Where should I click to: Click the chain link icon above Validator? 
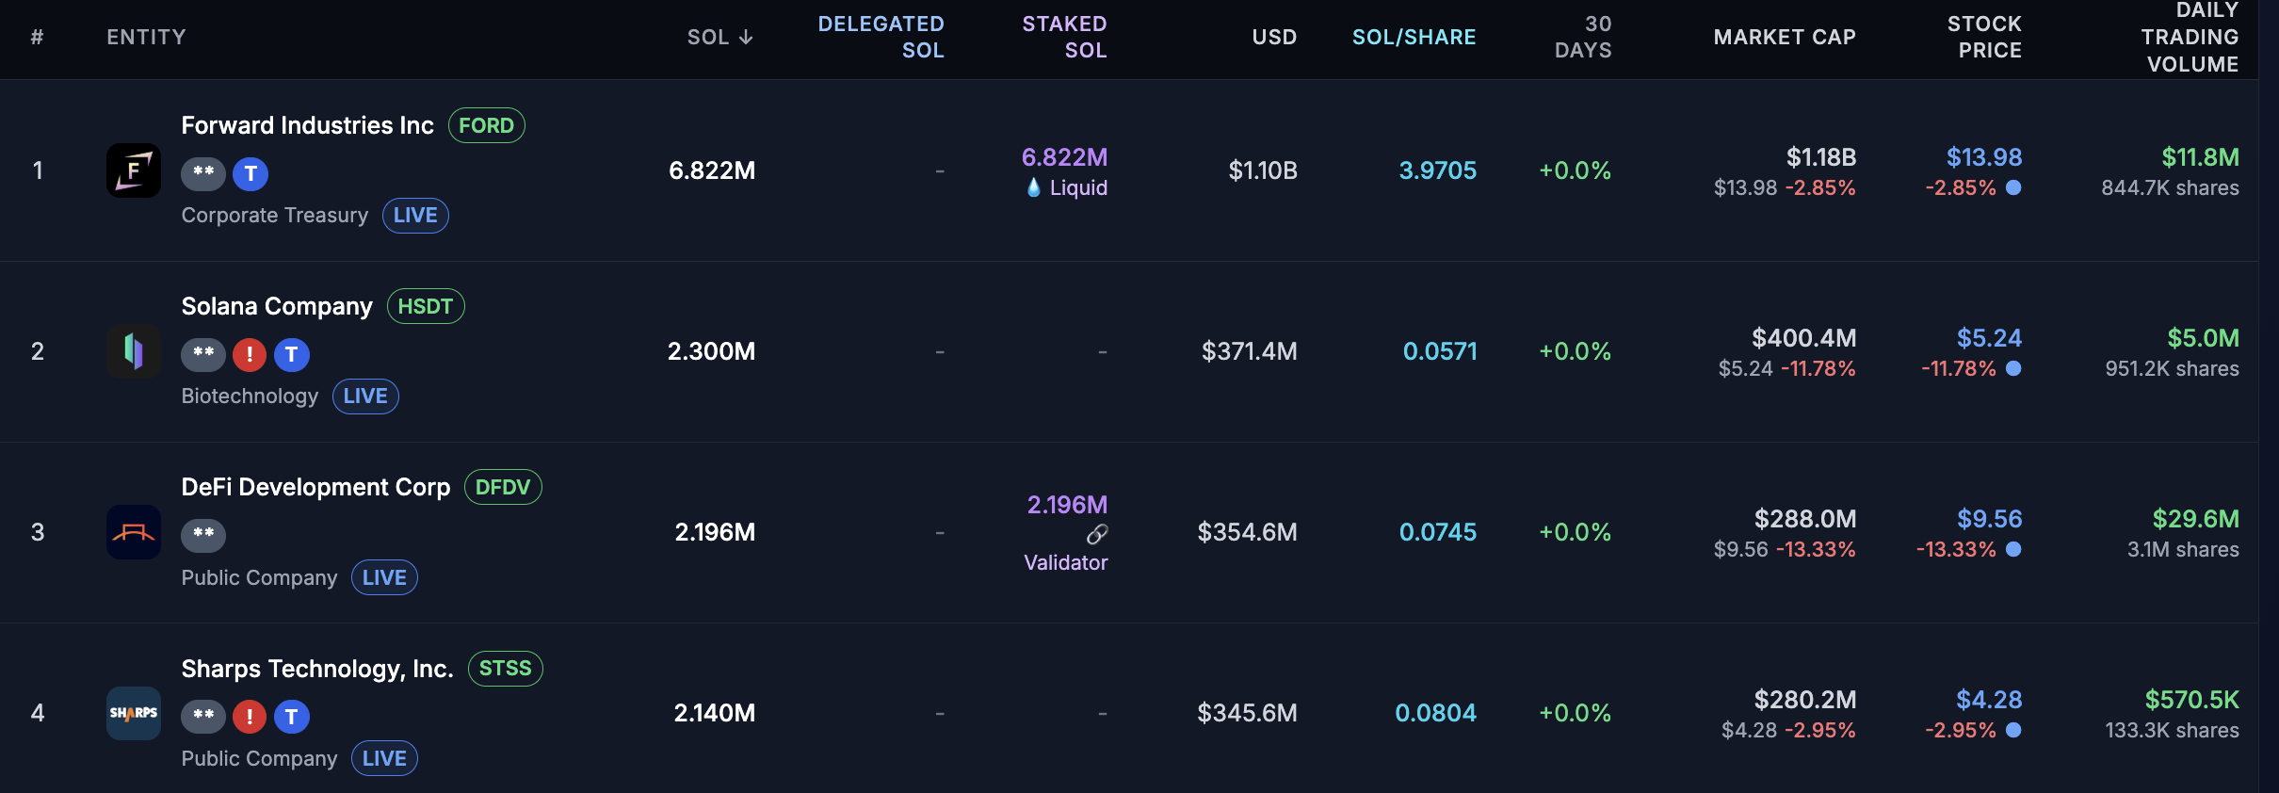1096,534
